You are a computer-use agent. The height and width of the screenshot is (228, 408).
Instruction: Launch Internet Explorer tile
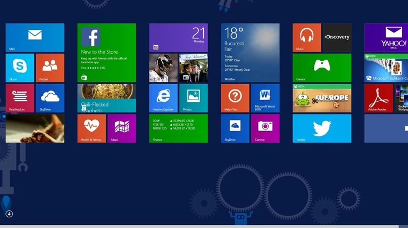point(163,98)
